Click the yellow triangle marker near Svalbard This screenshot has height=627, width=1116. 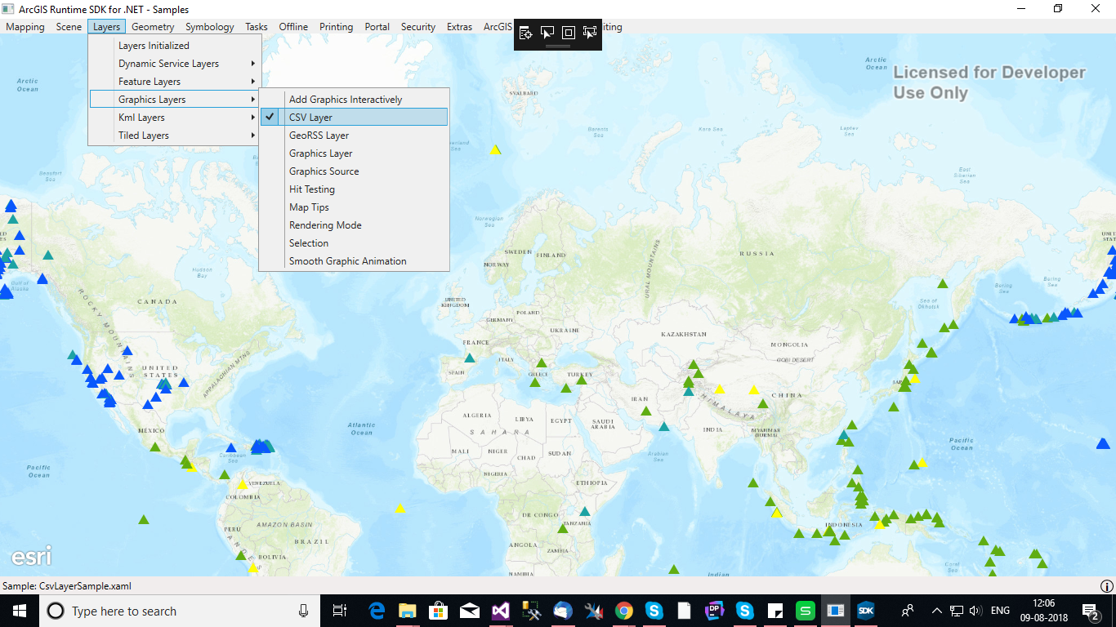click(x=495, y=150)
